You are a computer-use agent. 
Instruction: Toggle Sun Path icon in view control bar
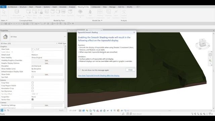[87, 111]
